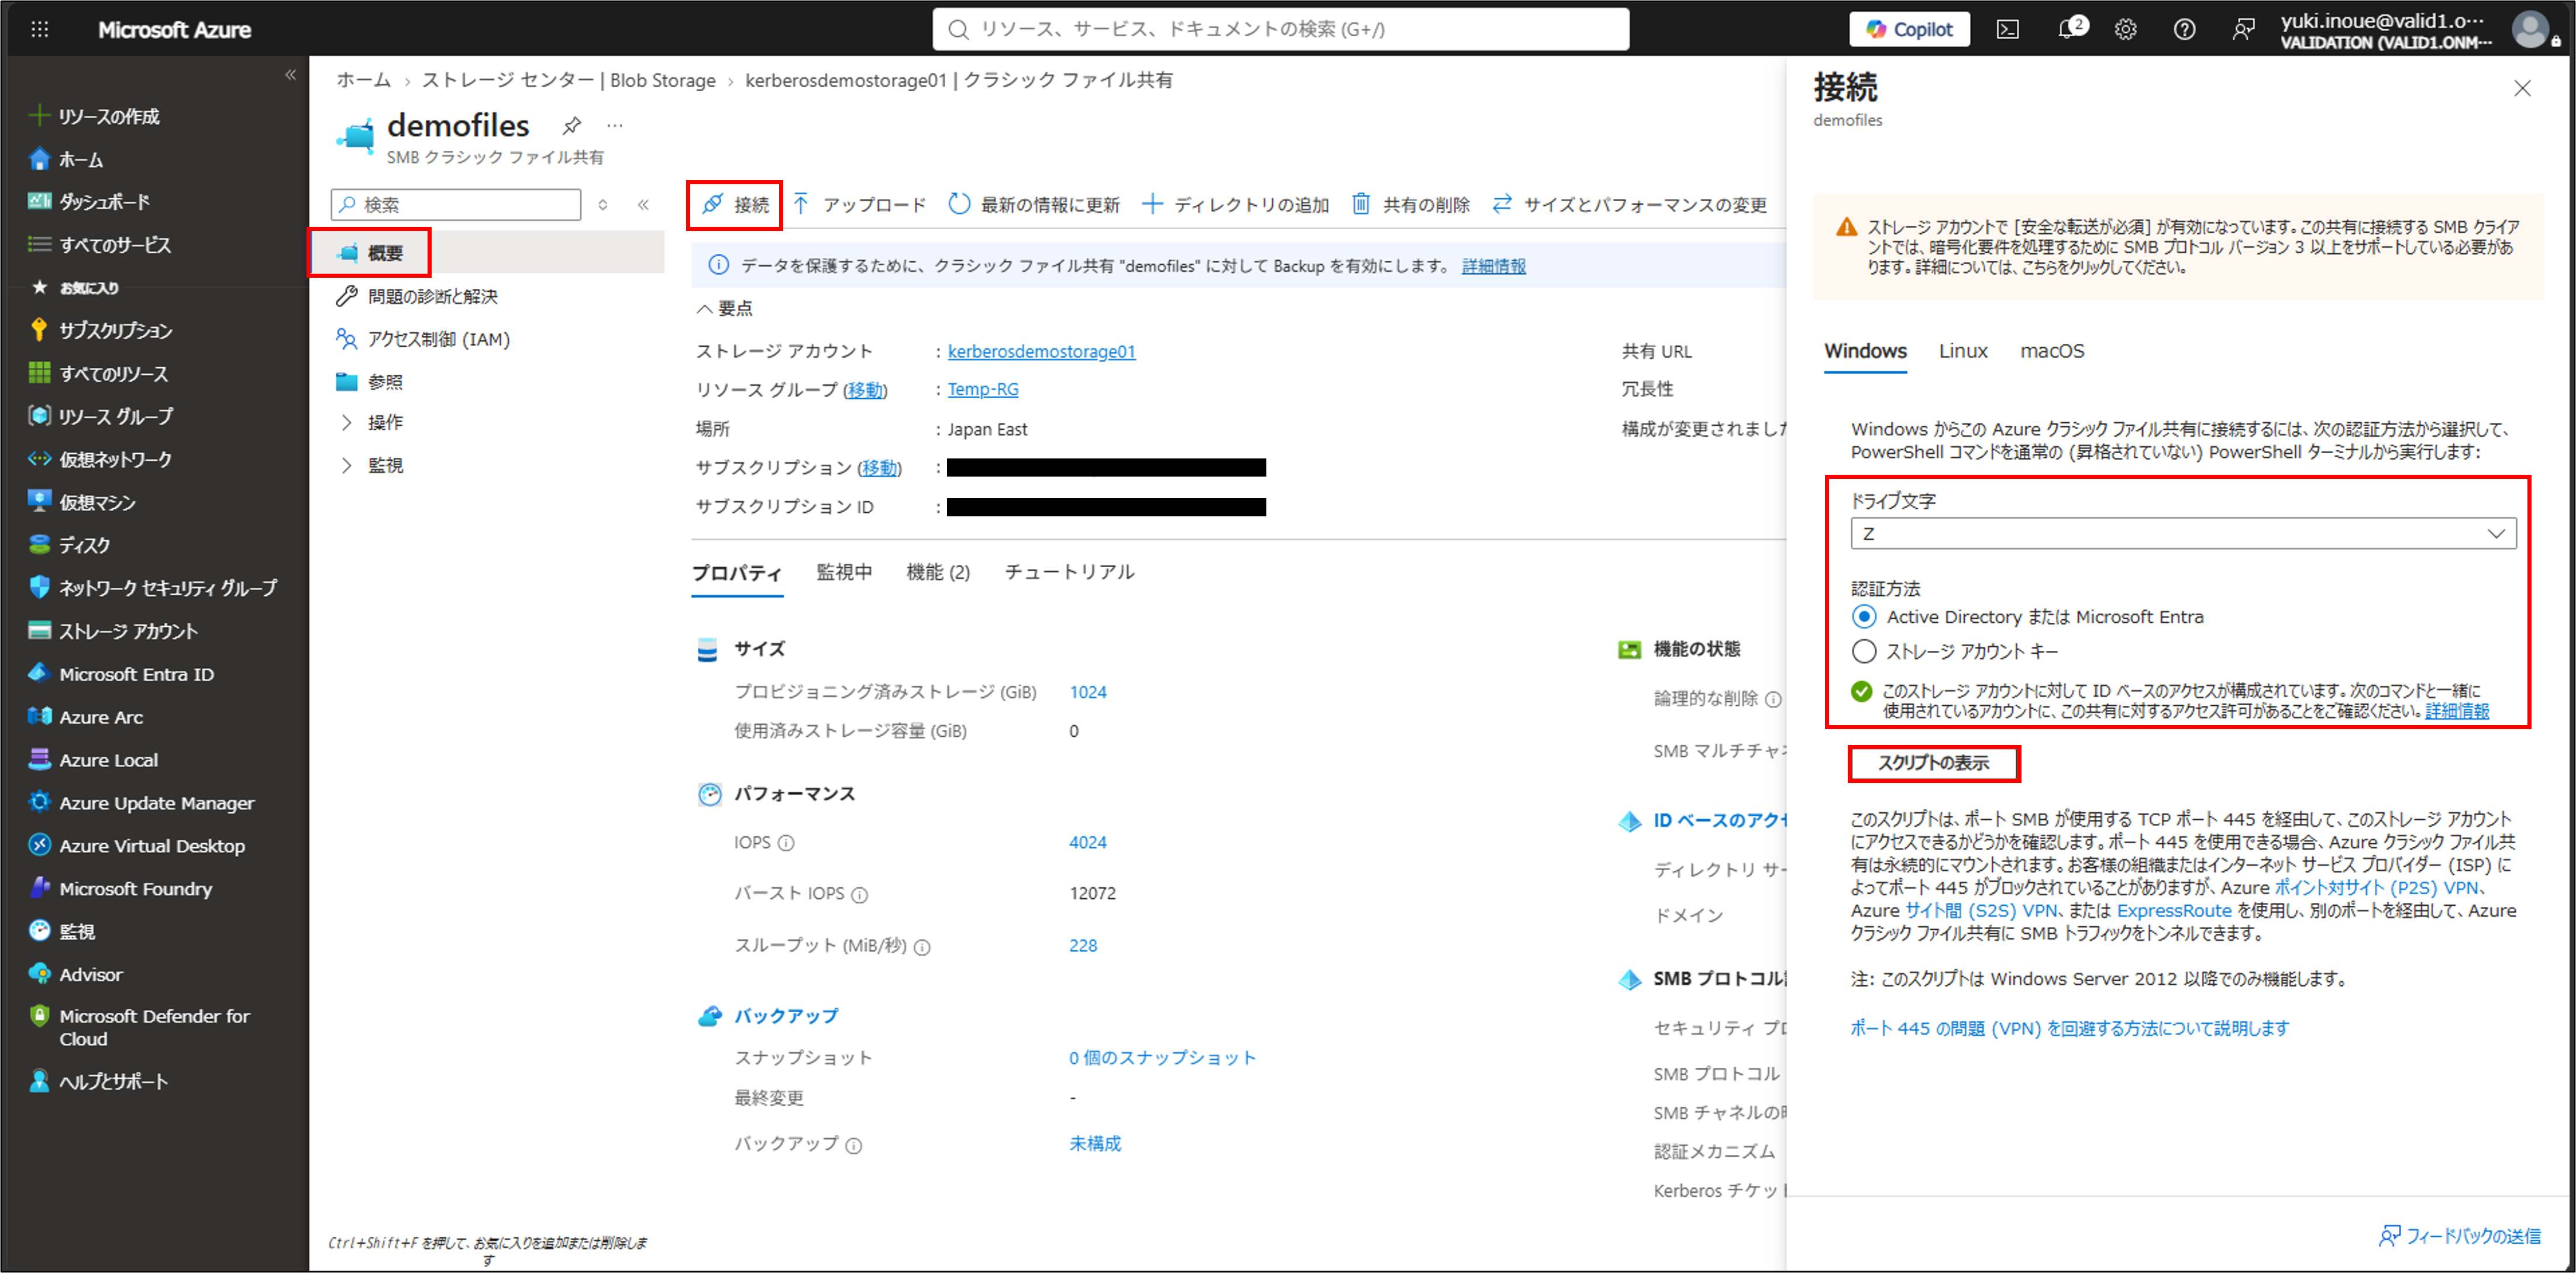Image resolution: width=2576 pixels, height=1273 pixels.
Task: Open Azure Virtual Desktop in sidebar
Action: [138, 846]
